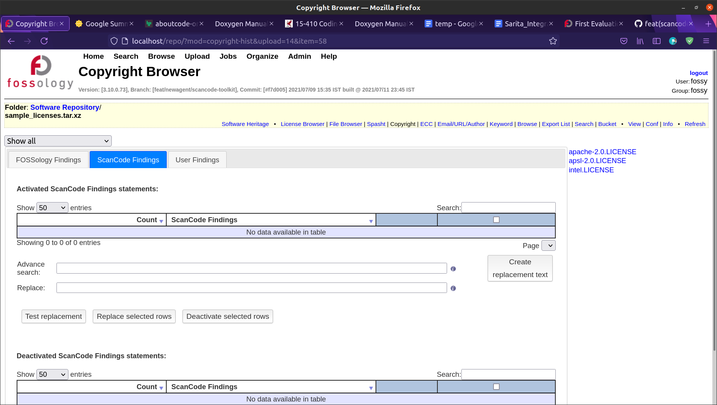Open the apache-2.0.LICENSE file link
This screenshot has width=717, height=405.
(x=603, y=152)
